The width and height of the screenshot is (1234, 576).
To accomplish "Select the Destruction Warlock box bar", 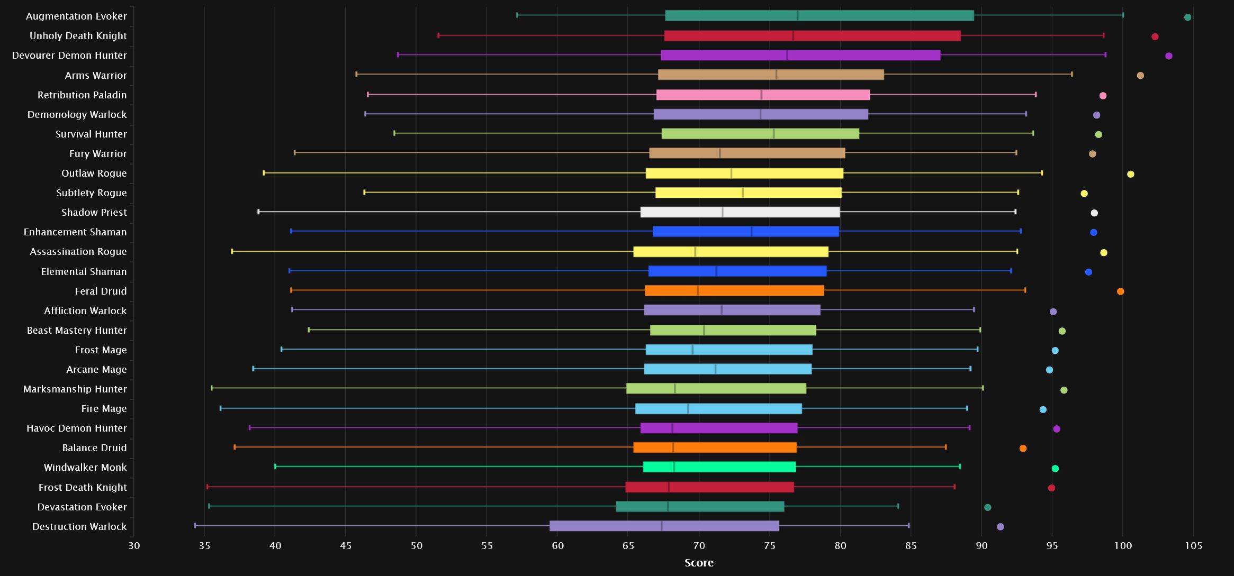I will 664,526.
